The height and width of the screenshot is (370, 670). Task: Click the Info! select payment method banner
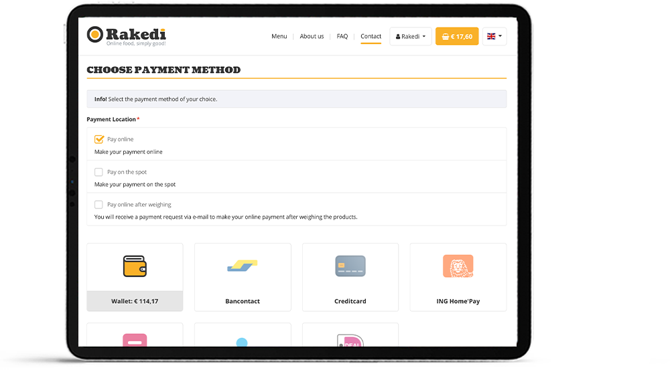point(297,99)
